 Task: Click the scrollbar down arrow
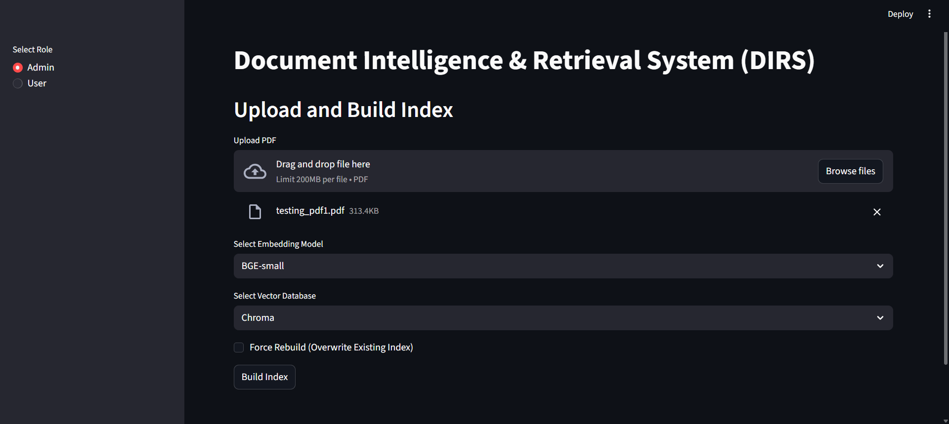coord(946,421)
